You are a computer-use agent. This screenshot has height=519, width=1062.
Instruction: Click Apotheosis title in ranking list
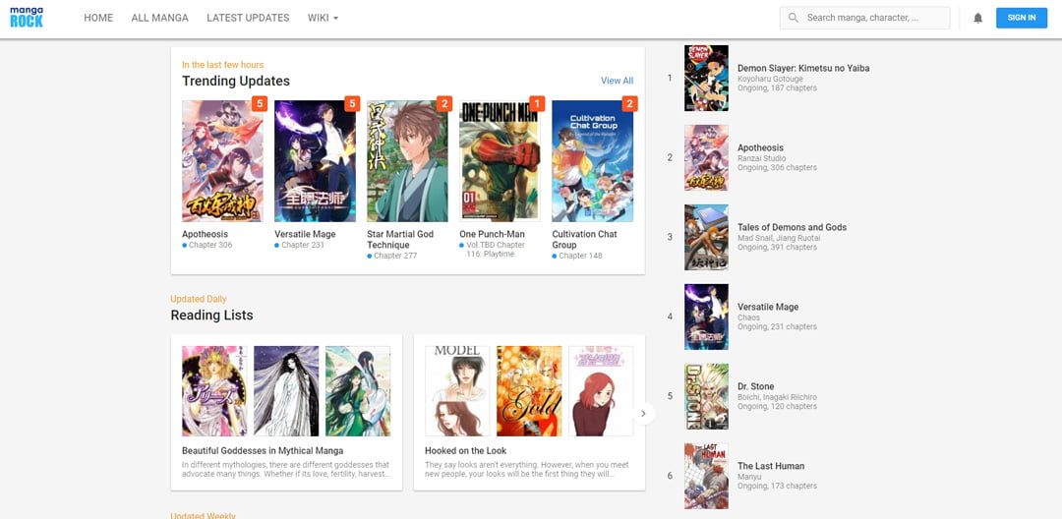760,147
